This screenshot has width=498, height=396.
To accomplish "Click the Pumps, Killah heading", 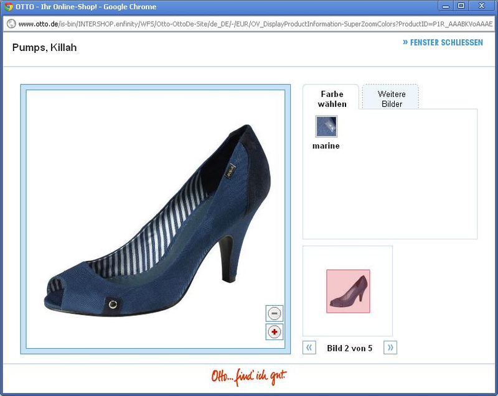I will click(44, 47).
